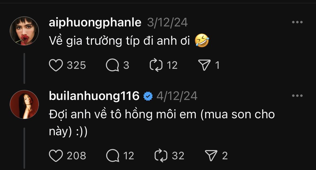Reply to aiphuongphanle's comment via the speech bubble icon

(113, 65)
